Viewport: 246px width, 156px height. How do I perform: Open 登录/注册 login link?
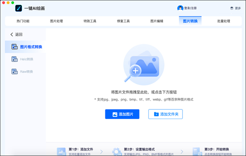[x=190, y=8]
